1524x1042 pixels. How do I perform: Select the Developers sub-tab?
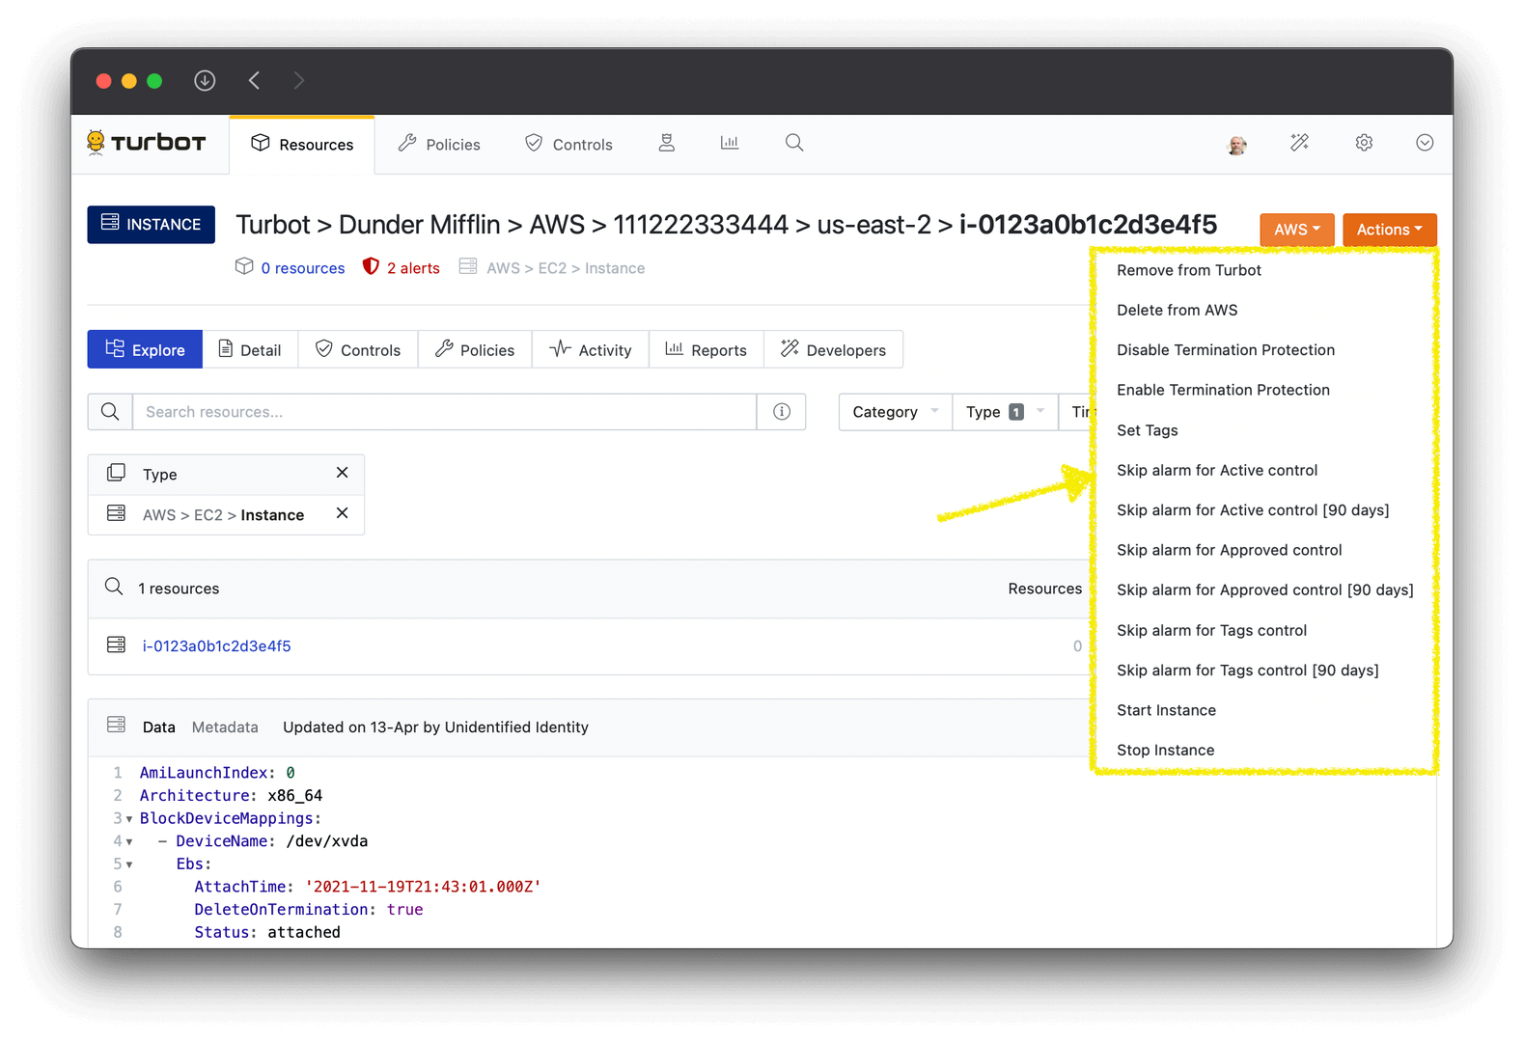834,349
